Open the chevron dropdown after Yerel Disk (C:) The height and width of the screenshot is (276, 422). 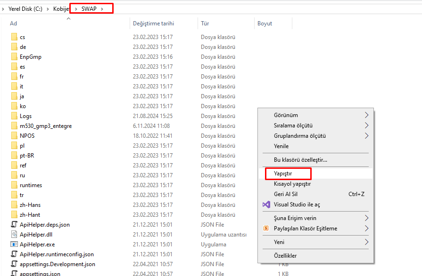click(x=48, y=9)
